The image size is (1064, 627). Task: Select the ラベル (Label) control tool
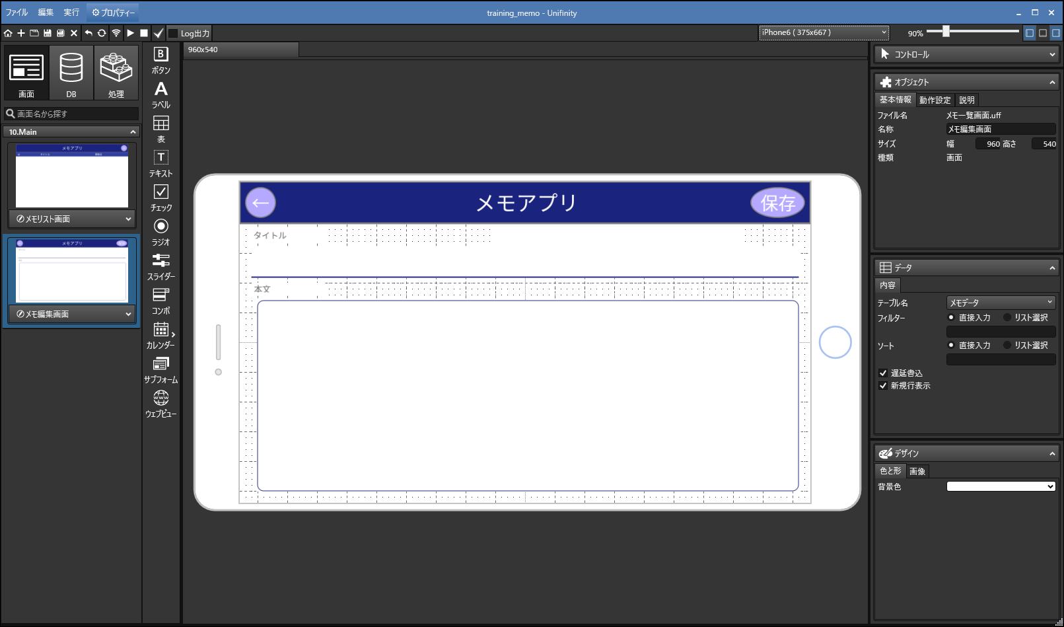click(x=160, y=89)
